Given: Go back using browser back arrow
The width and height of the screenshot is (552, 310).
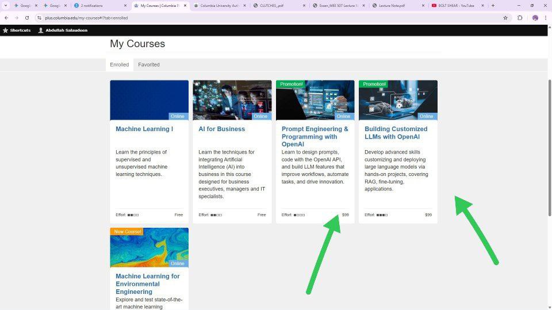Looking at the screenshot, I should point(6,18).
